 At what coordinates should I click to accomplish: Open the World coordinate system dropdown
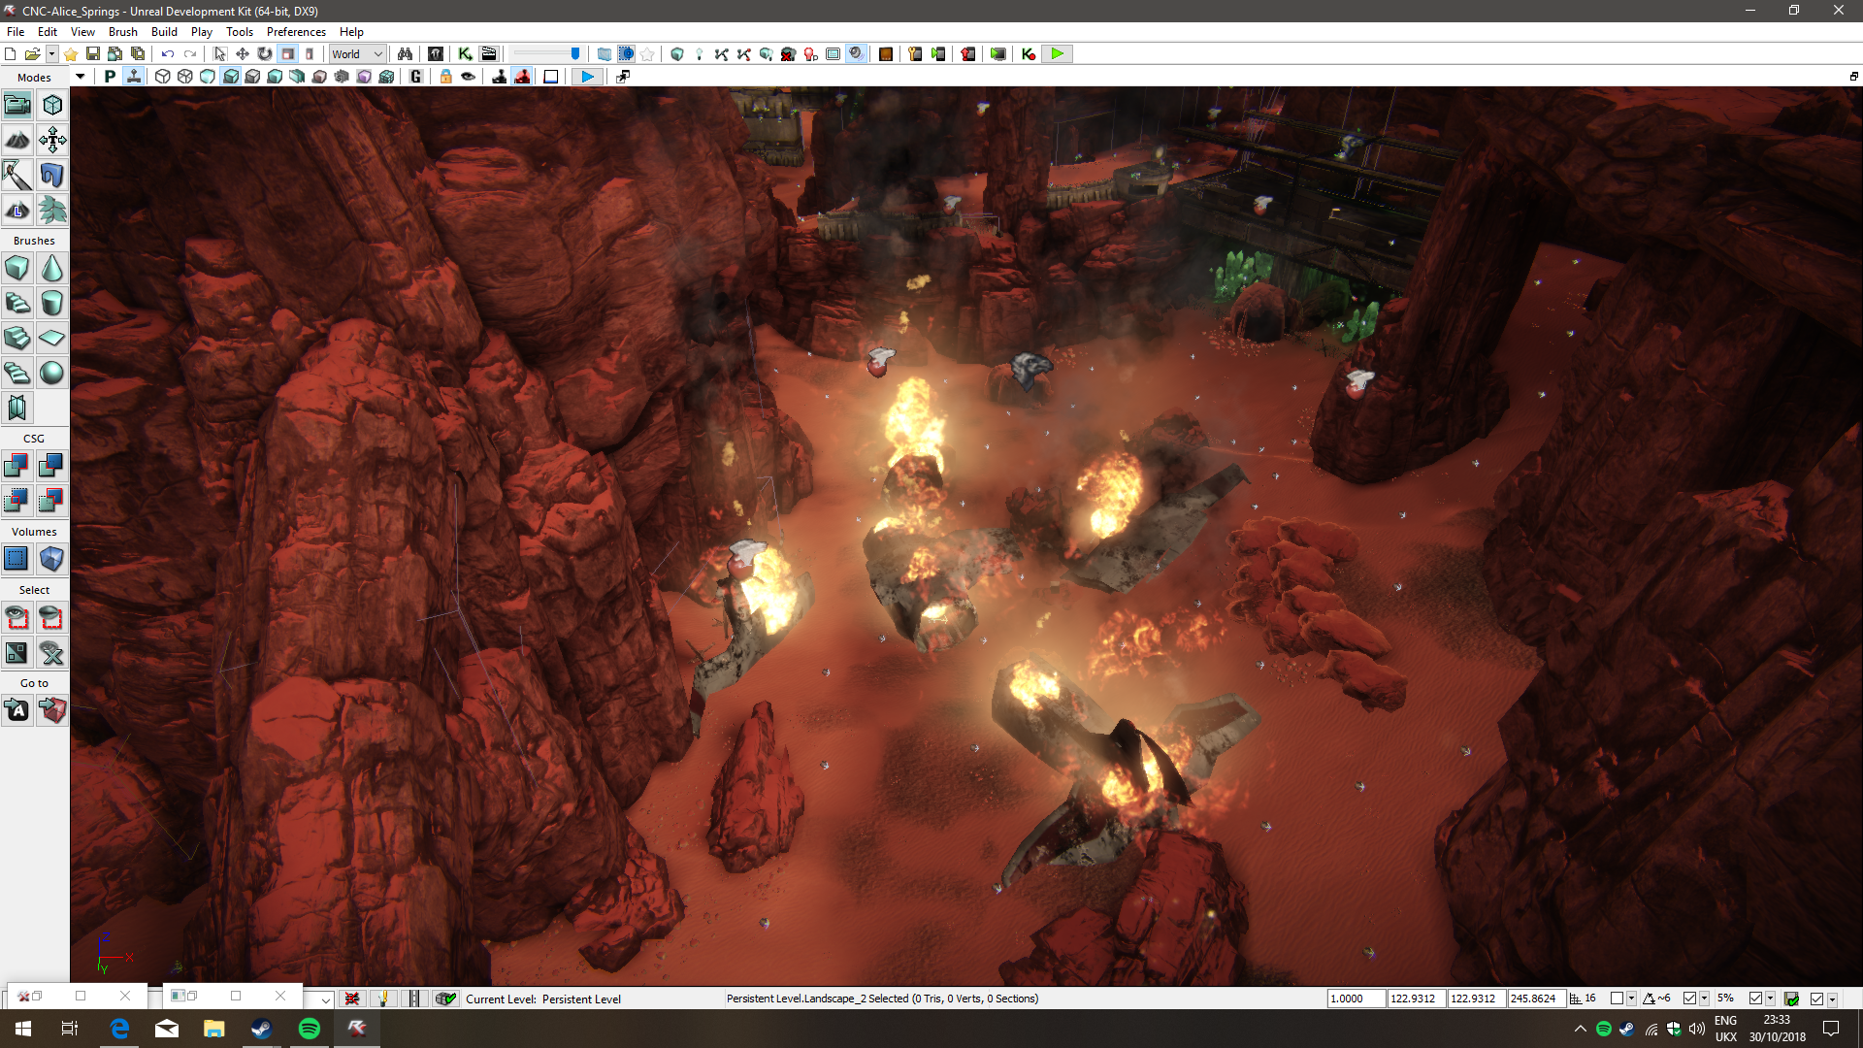click(358, 54)
